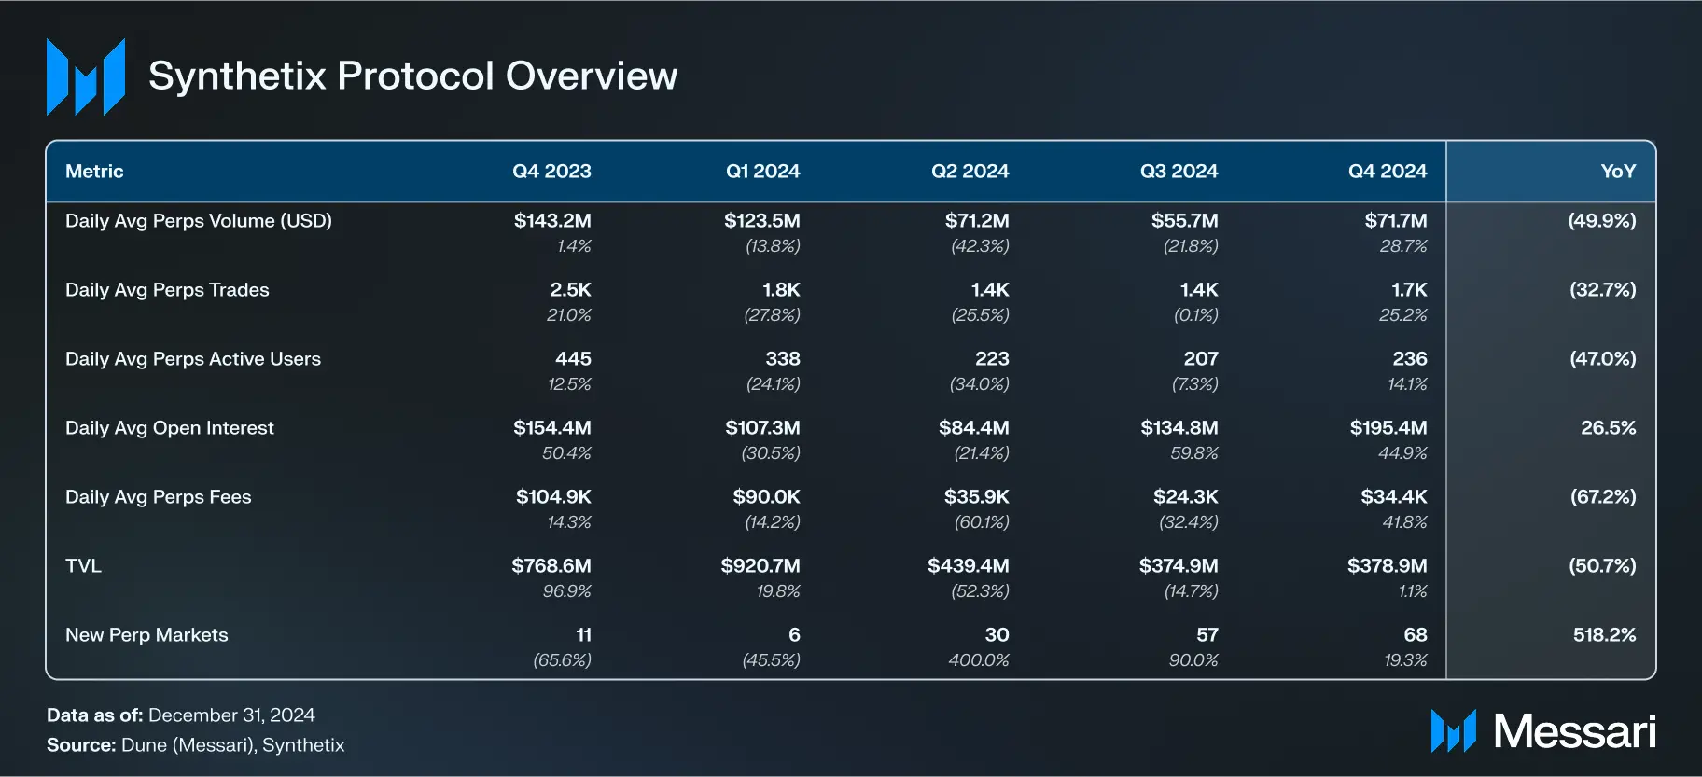Click the YoY column header
The image size is (1702, 777).
click(x=1617, y=172)
